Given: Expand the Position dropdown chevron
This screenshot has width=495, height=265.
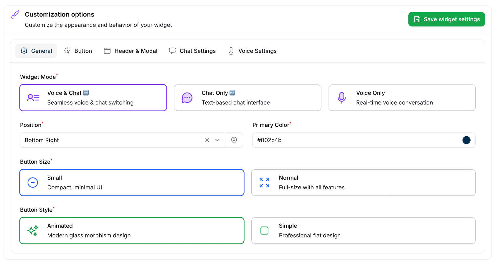Looking at the screenshot, I should [x=217, y=140].
